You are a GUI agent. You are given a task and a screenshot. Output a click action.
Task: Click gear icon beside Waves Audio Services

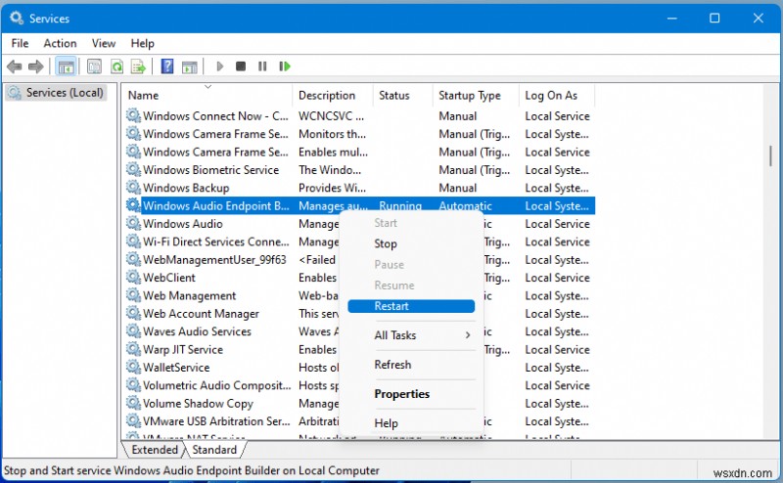tap(133, 331)
